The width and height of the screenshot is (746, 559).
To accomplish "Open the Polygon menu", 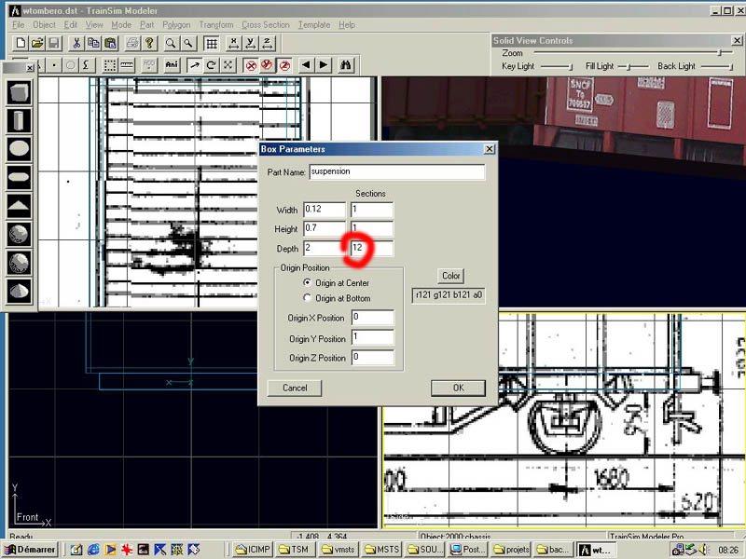I will pos(177,25).
